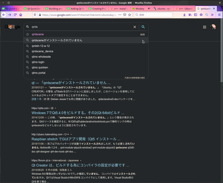This screenshot has width=223, height=183.
Task: Submit search with blue magnifier button
Action: pyautogui.click(x=143, y=27)
